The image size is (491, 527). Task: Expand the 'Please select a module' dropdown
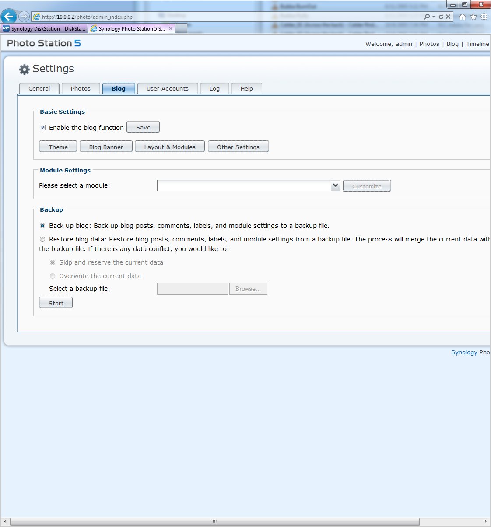pos(335,185)
